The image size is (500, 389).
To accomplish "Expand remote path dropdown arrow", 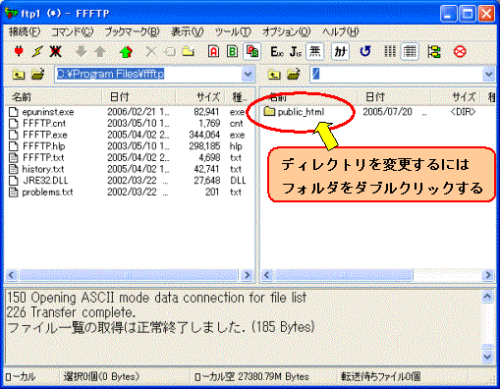I will [488, 75].
